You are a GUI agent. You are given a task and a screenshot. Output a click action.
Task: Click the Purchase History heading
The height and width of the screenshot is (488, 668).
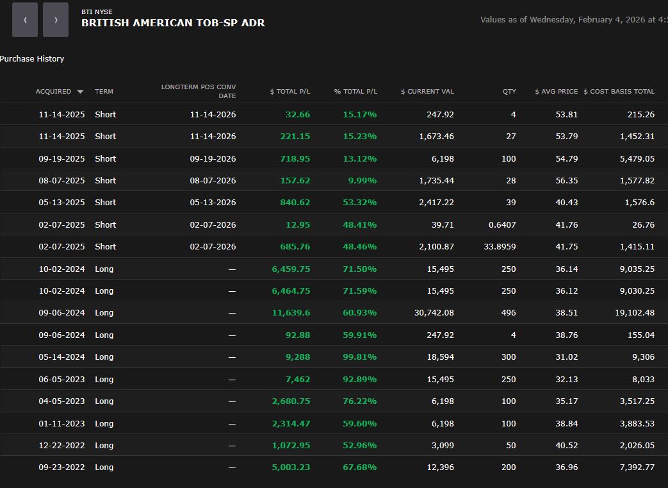coord(32,59)
